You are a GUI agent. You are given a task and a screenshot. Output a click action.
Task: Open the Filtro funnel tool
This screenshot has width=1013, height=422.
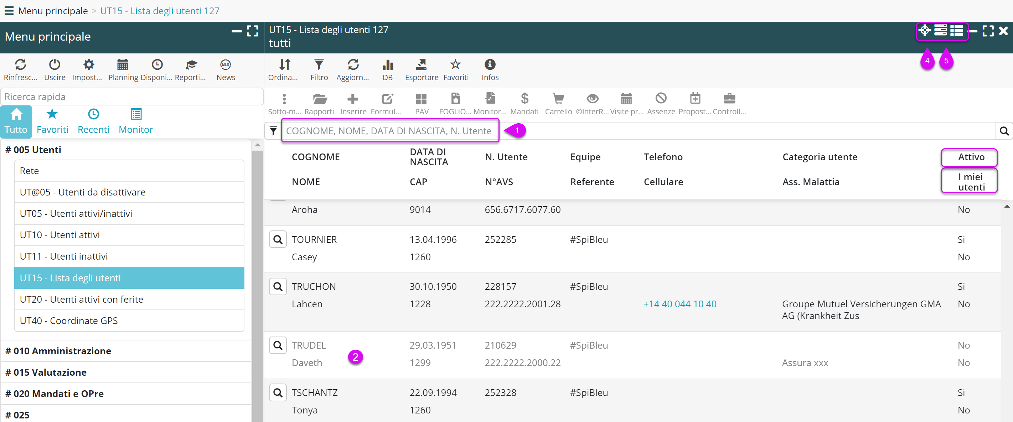tap(319, 65)
